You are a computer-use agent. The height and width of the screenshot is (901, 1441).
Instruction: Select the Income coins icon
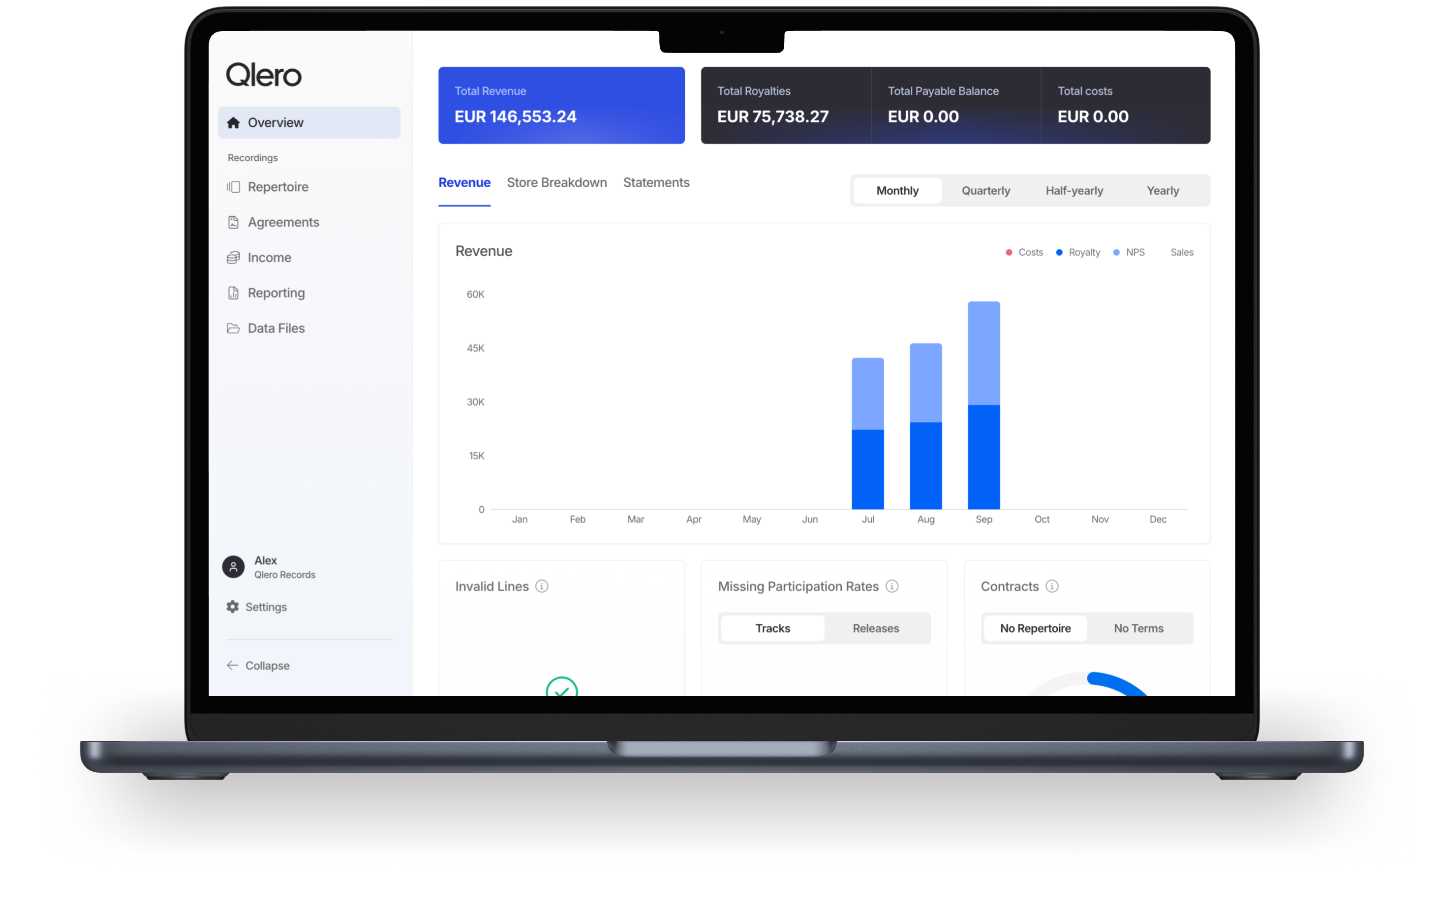(x=233, y=258)
